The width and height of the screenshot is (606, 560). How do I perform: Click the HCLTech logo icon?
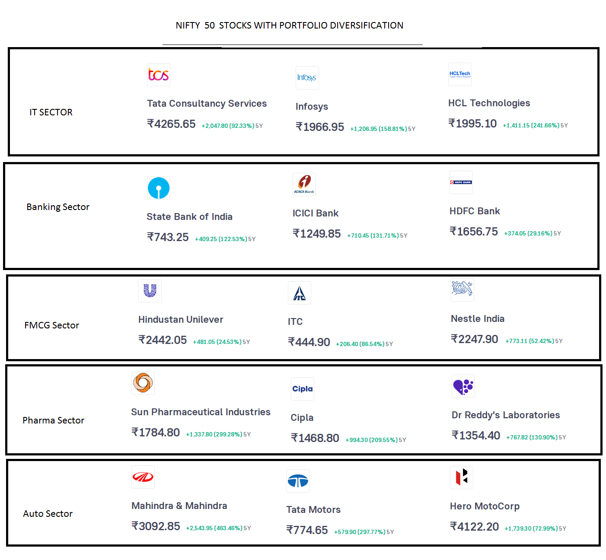pyautogui.click(x=460, y=74)
